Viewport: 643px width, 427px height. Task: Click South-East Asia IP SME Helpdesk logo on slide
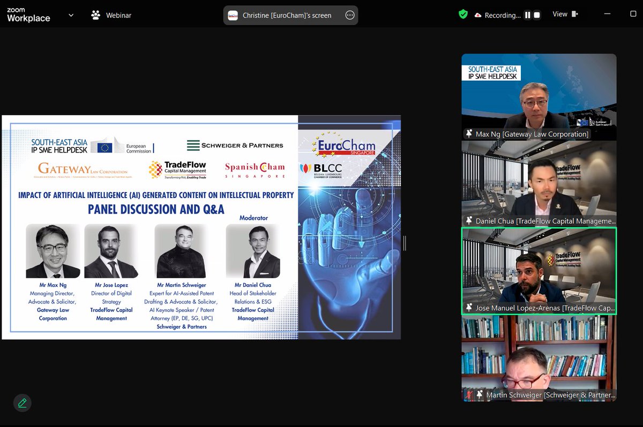click(x=59, y=146)
